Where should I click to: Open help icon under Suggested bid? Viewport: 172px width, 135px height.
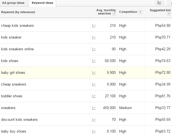[x=169, y=14]
